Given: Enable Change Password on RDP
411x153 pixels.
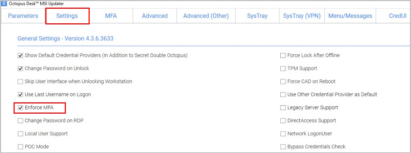Looking at the screenshot, I should click(20, 121).
